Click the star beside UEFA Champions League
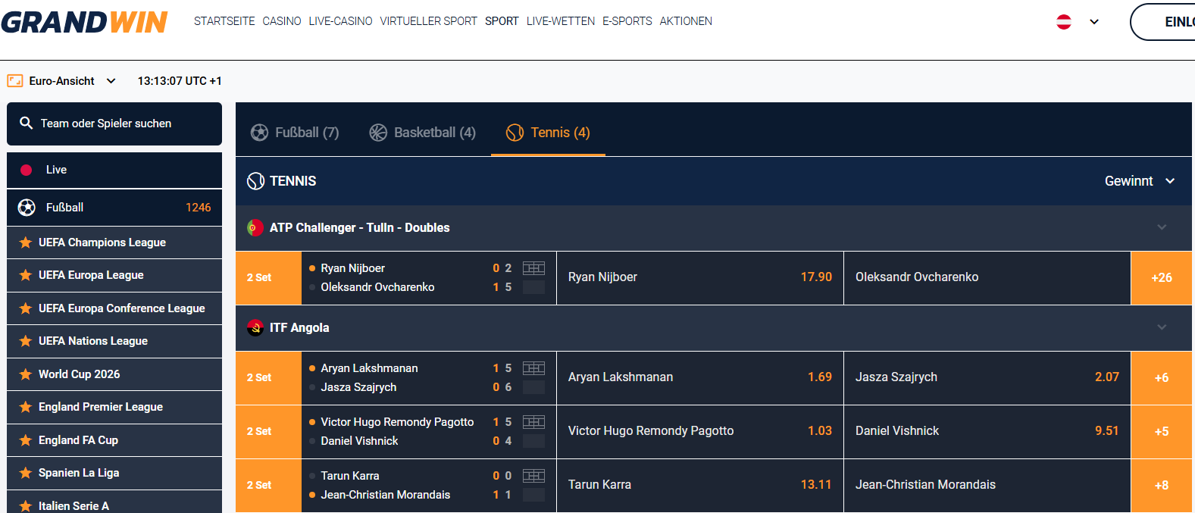The height and width of the screenshot is (513, 1195). pyautogui.click(x=25, y=242)
